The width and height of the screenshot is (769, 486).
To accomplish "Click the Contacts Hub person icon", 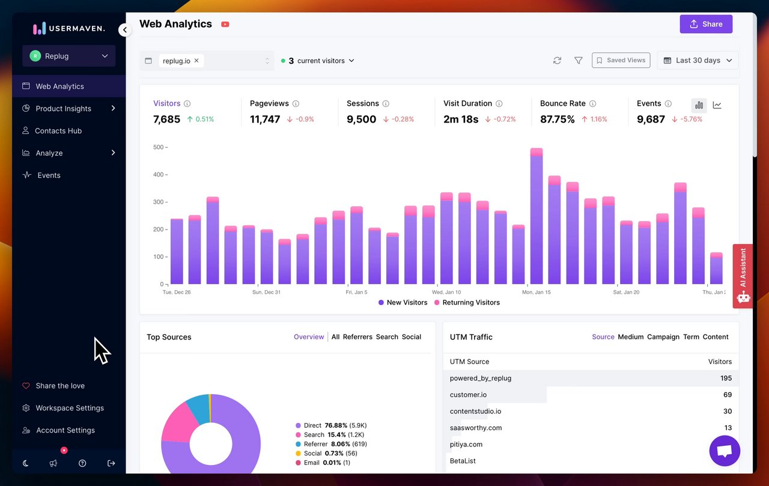I will [26, 130].
